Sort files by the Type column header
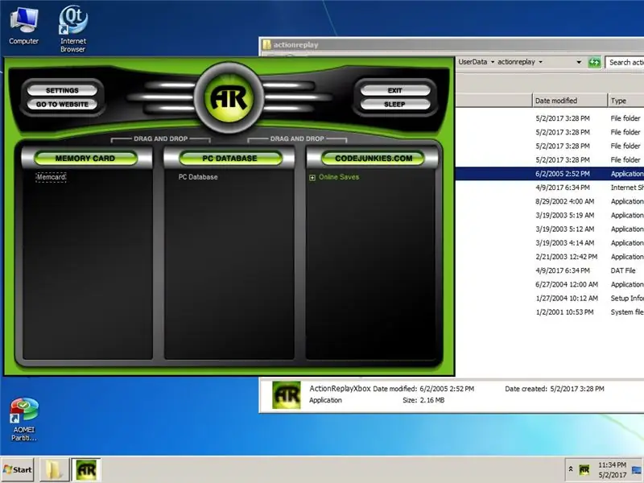644x483 pixels. click(x=625, y=101)
